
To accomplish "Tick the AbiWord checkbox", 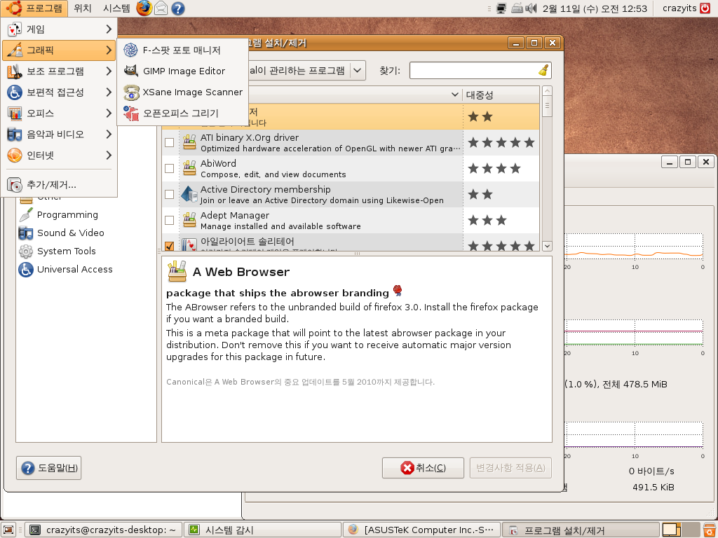I will tap(170, 168).
